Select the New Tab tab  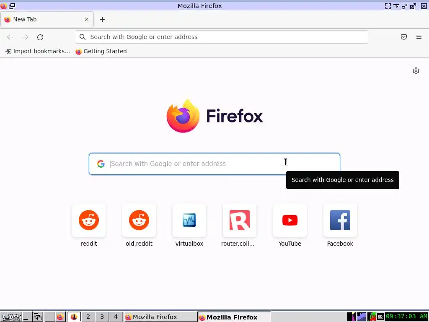[x=47, y=19]
